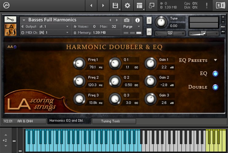Click the Q 1 knob
The image size is (228, 153).
tap(115, 63)
